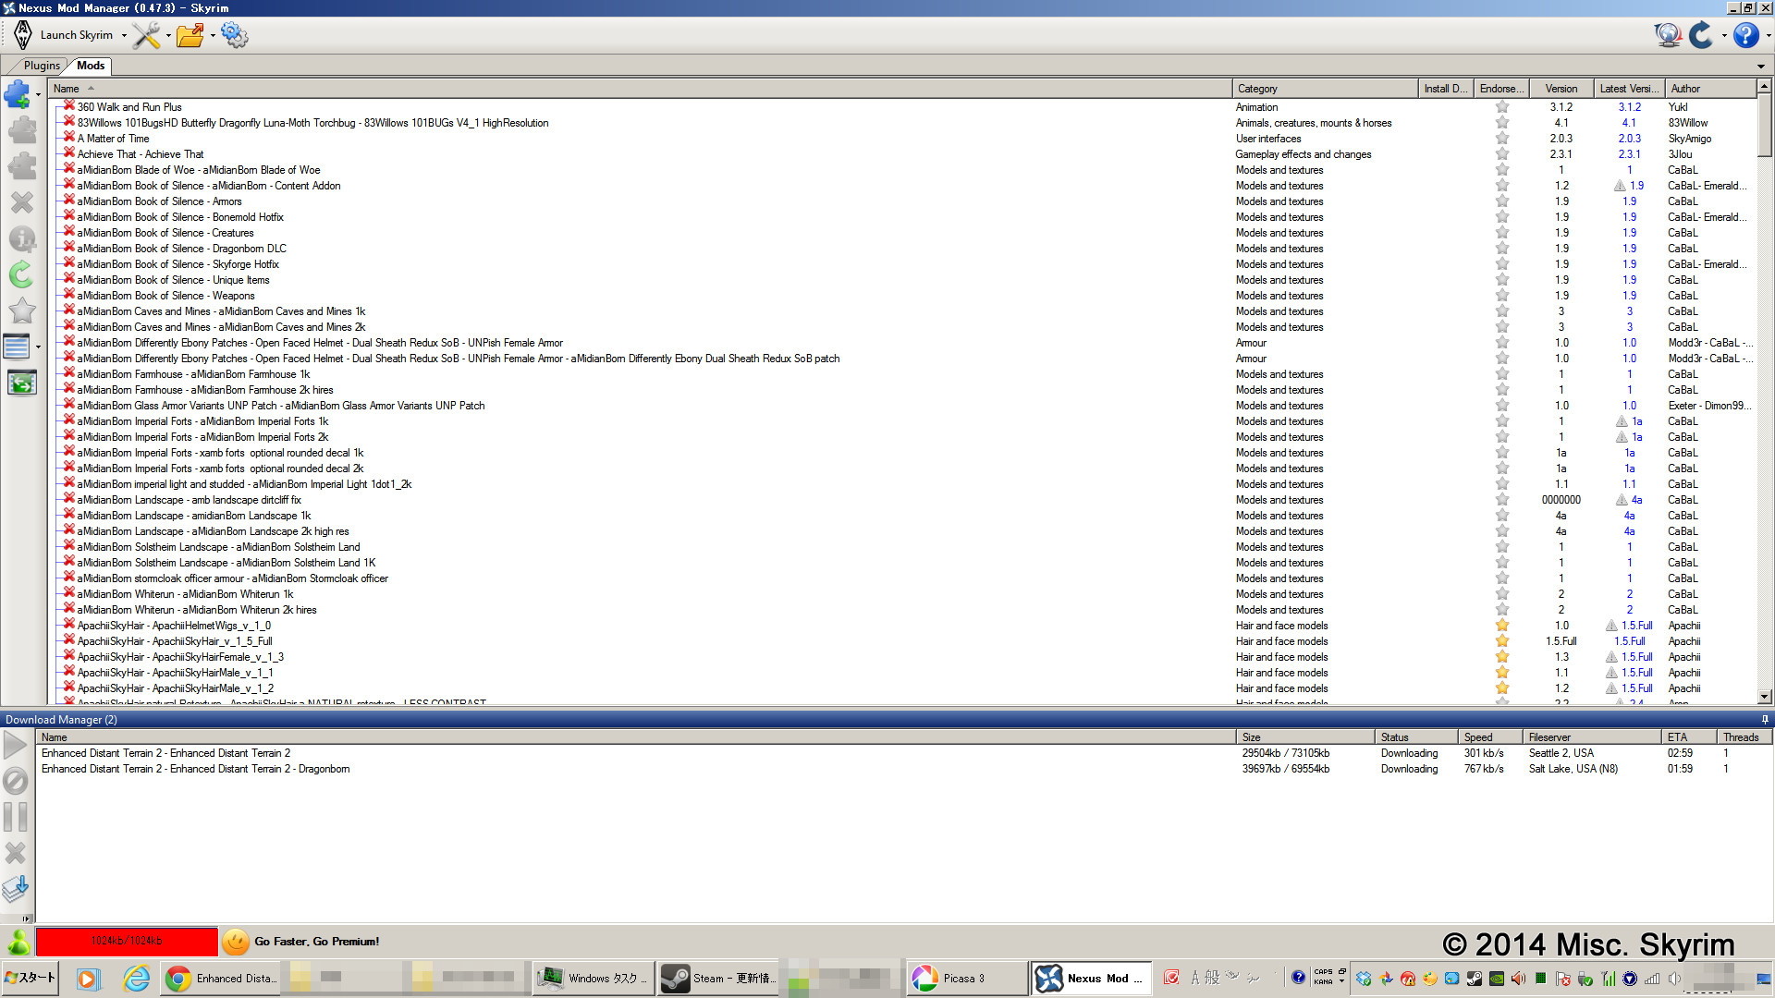Screen dimensions: 1775x998
Task: Expand the help dropdown arrow
Action: 1768,36
